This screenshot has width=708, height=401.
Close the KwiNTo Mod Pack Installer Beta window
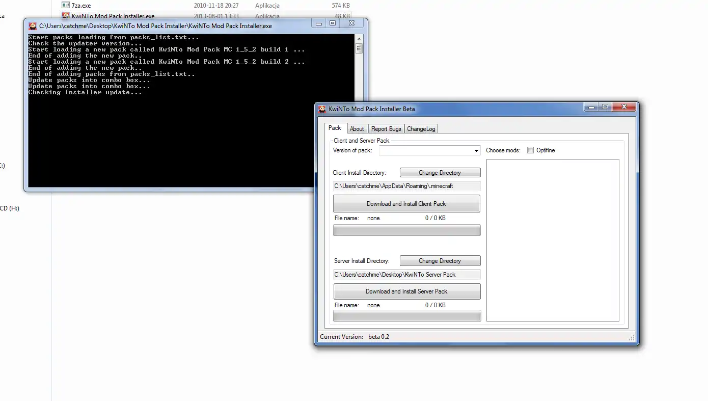(623, 107)
